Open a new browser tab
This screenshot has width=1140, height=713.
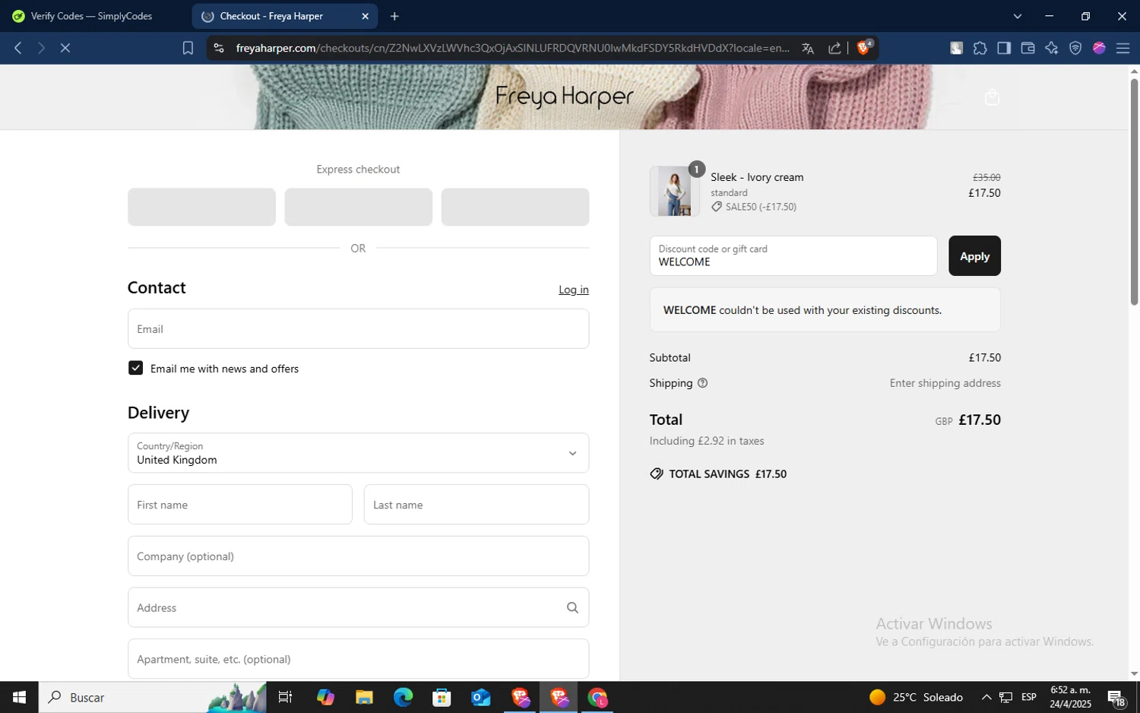click(x=394, y=16)
